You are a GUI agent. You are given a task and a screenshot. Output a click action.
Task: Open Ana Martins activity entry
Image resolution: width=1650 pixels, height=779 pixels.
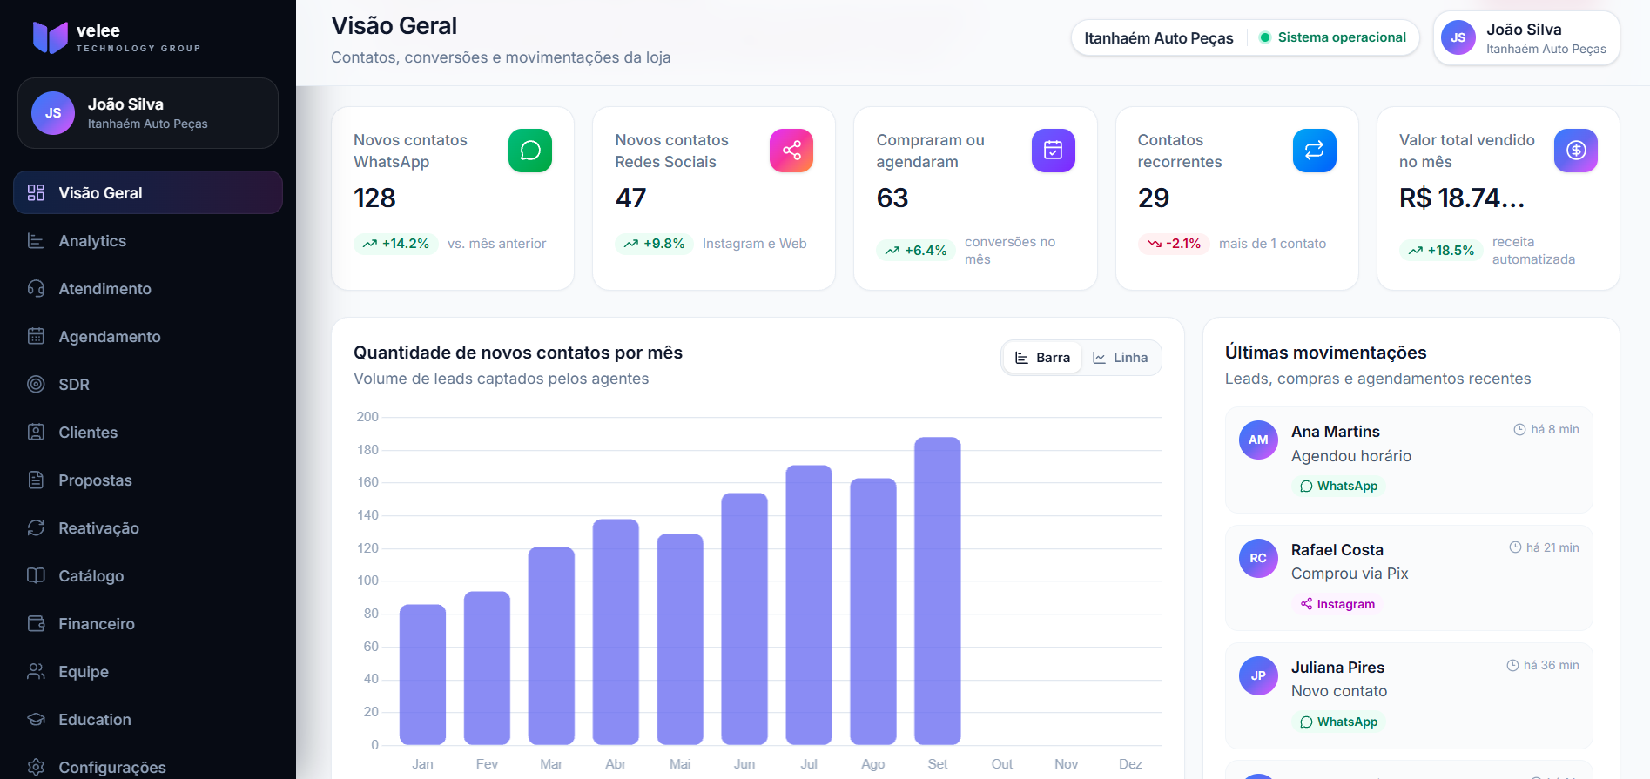click(1409, 460)
